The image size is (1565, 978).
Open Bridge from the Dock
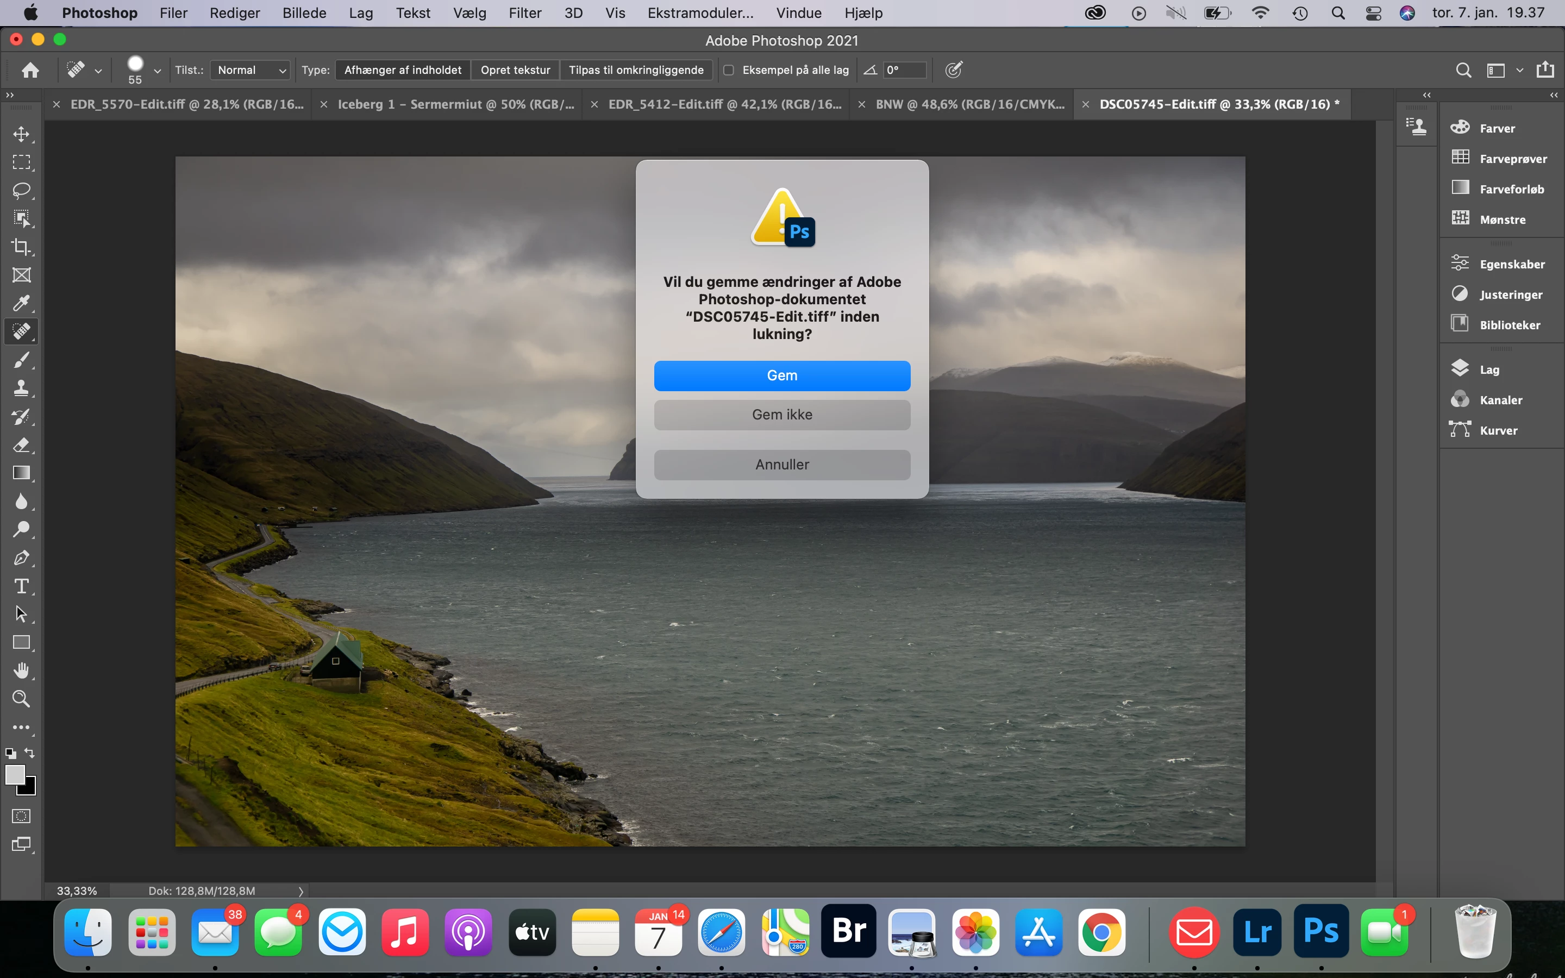848,932
